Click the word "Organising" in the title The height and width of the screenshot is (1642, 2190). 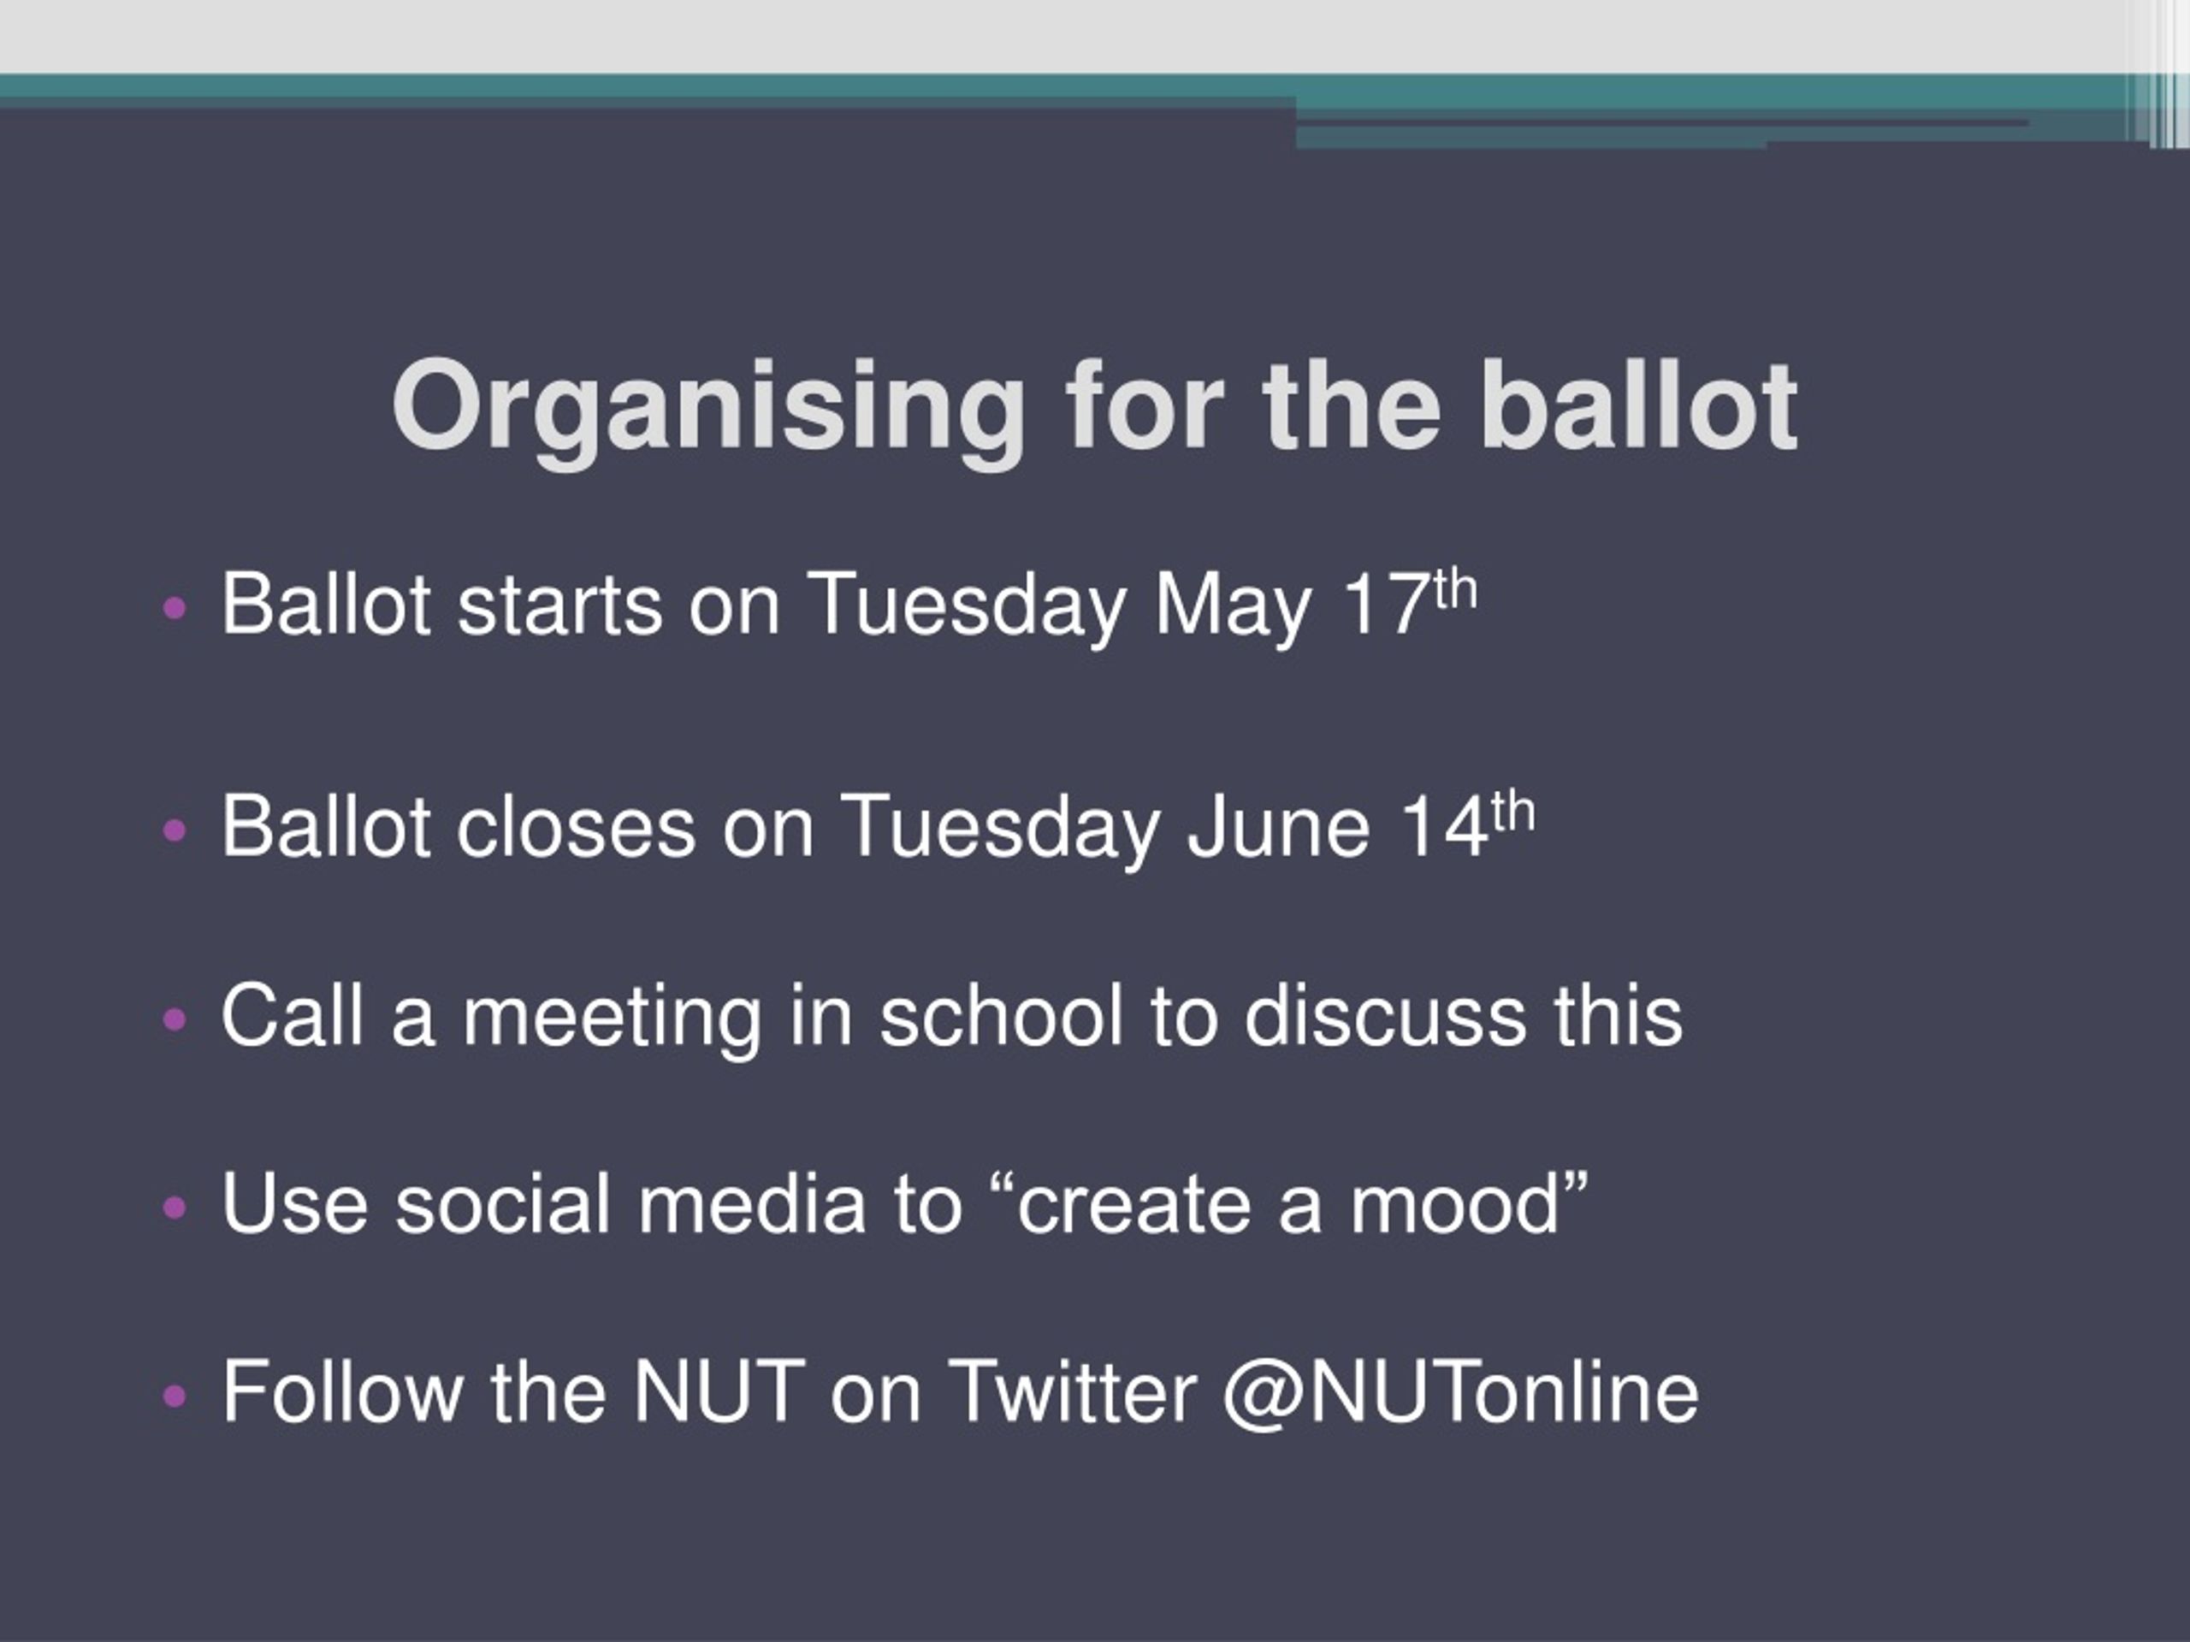point(709,408)
